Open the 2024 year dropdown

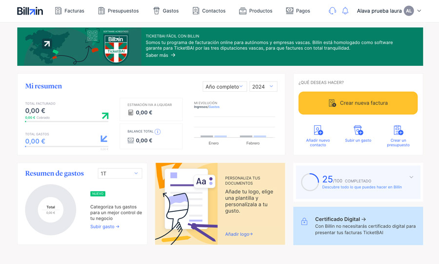pyautogui.click(x=263, y=86)
